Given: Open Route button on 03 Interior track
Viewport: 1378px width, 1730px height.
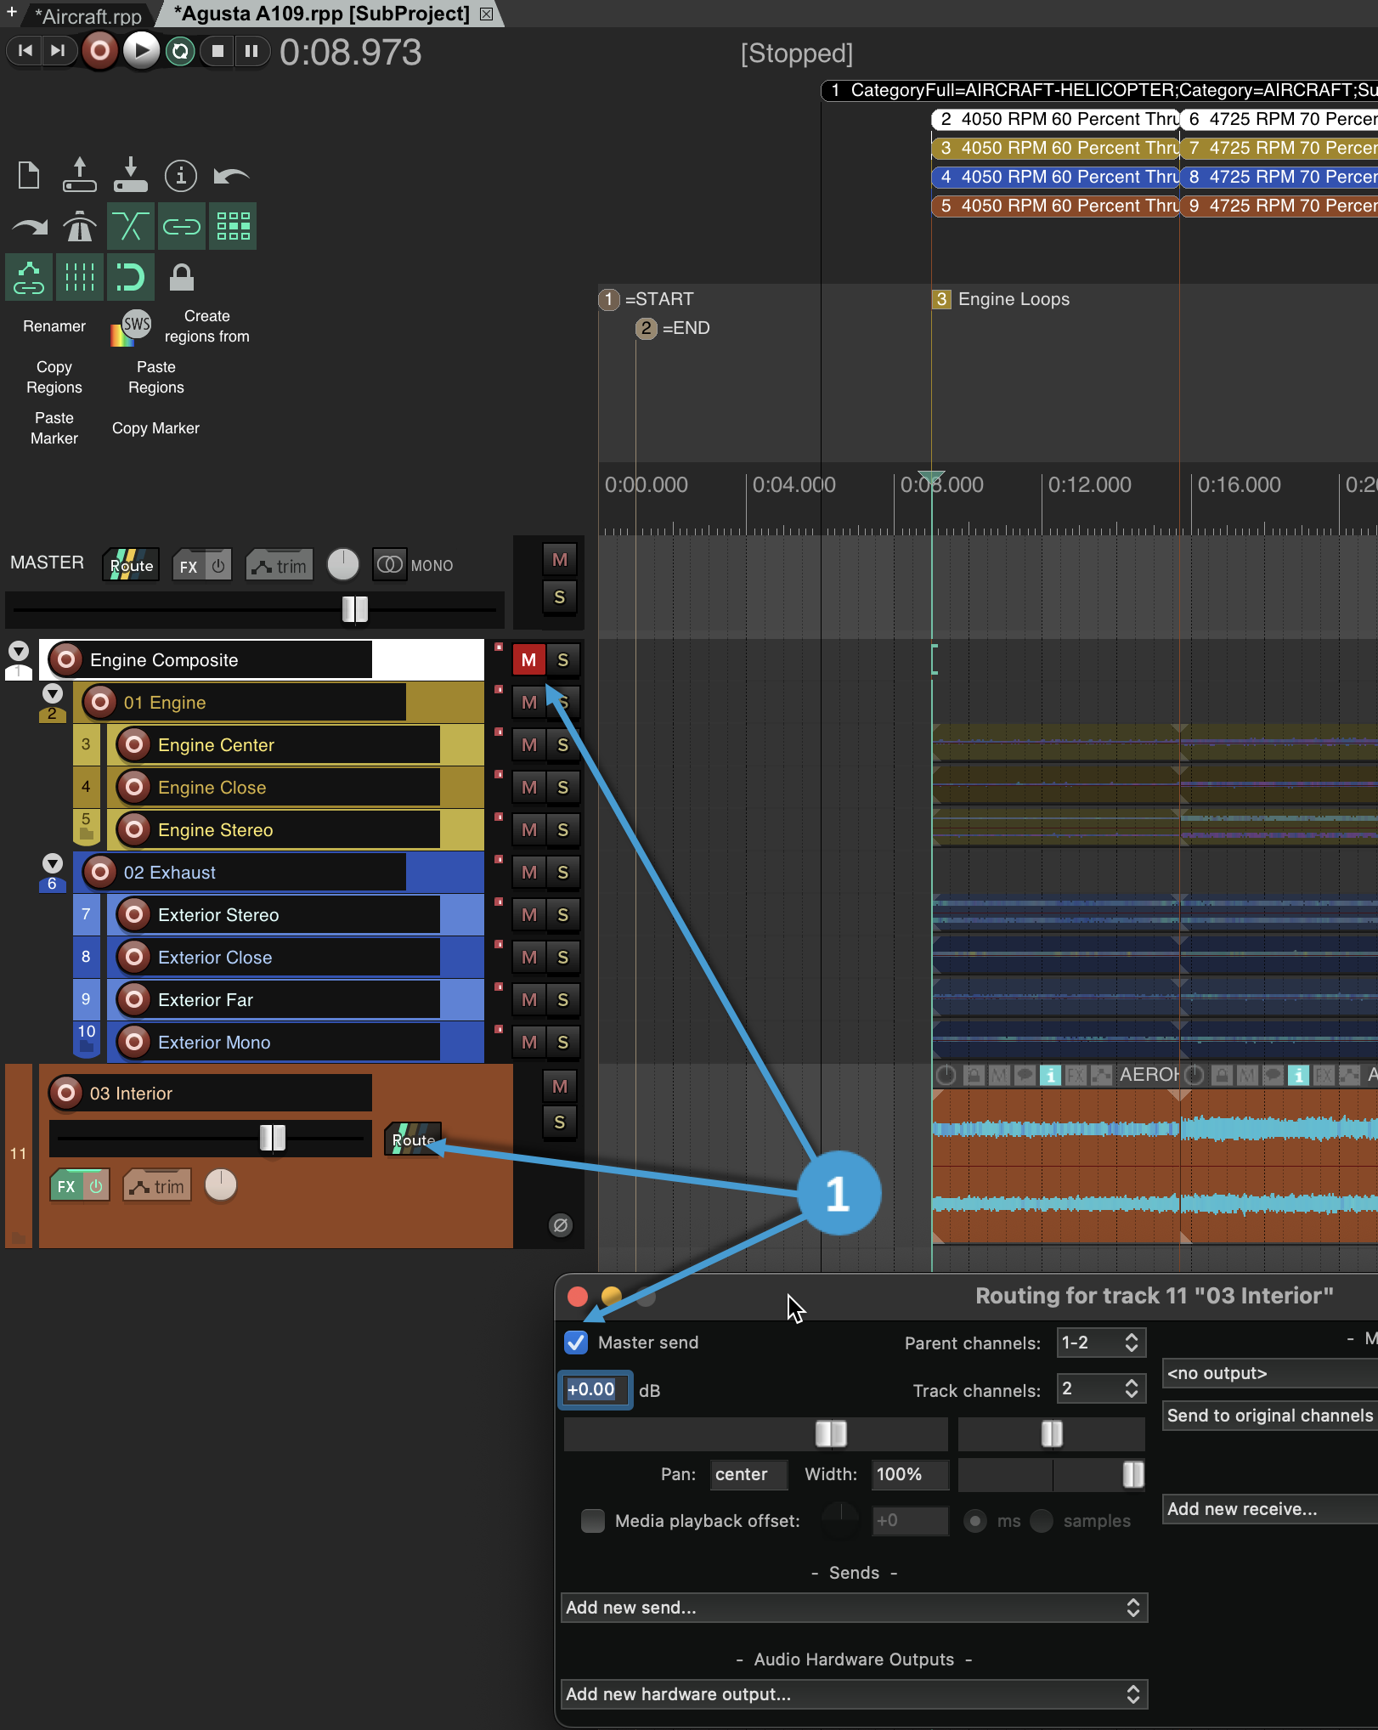Looking at the screenshot, I should coord(413,1139).
